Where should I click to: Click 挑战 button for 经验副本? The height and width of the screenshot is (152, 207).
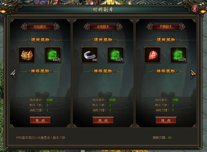[x=40, y=120]
